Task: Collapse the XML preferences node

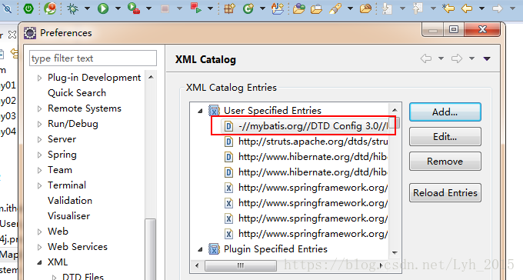Action: [40, 262]
